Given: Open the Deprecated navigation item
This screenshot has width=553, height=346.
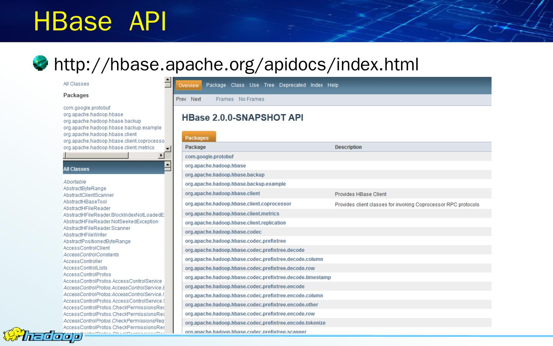Looking at the screenshot, I should pos(292,85).
